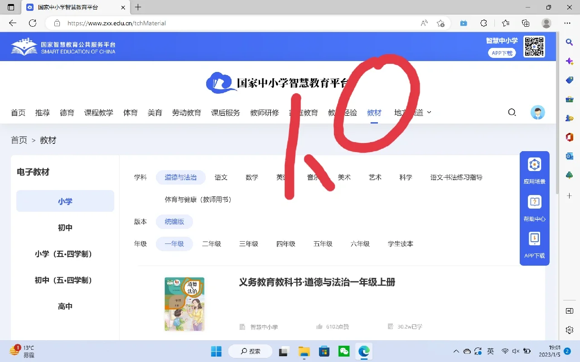Open the 劳动教育 nav tab

click(187, 113)
